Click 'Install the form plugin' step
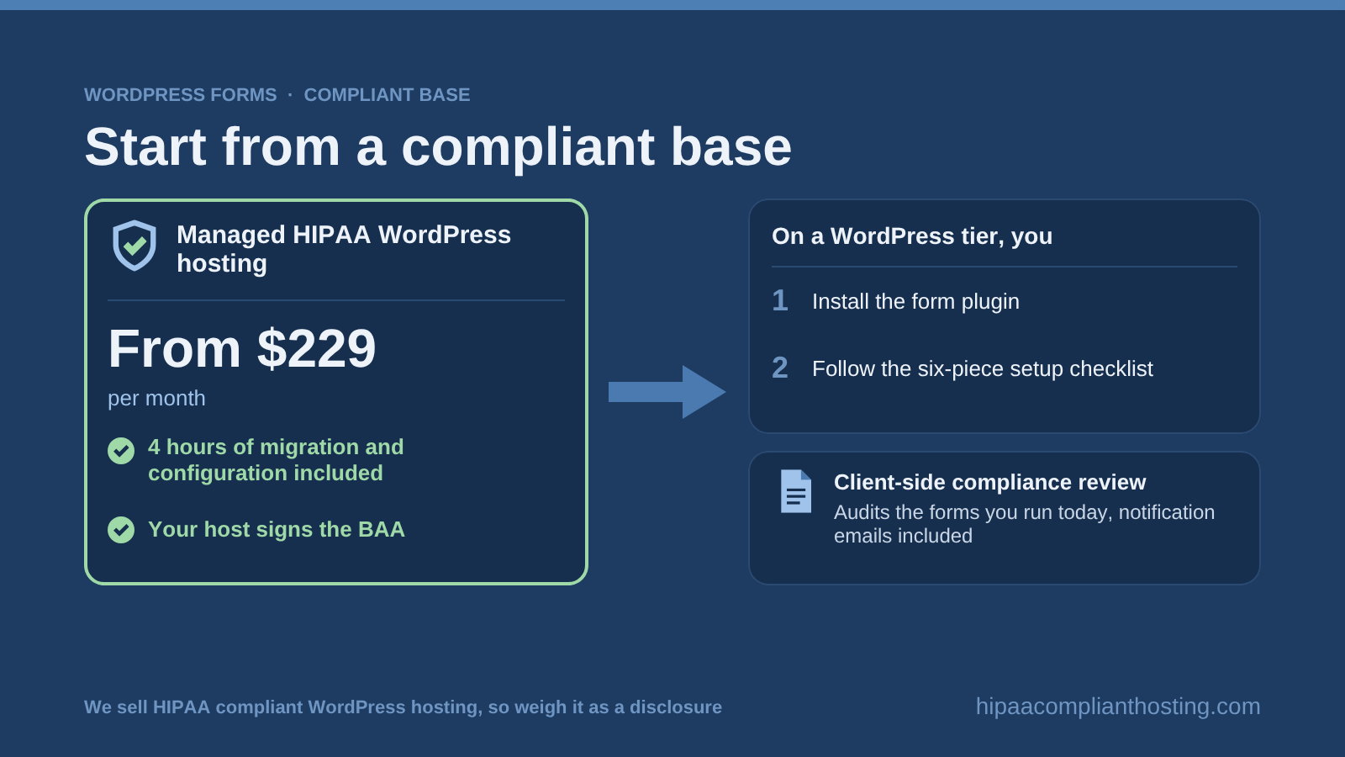 pos(915,301)
